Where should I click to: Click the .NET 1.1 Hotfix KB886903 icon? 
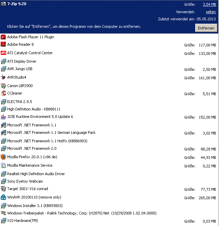[3, 141]
